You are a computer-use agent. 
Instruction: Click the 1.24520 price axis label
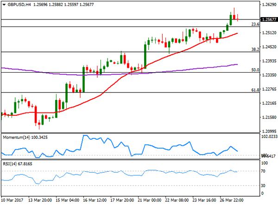[269, 47]
